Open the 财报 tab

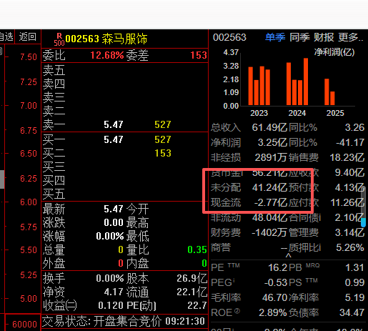[x=324, y=37]
